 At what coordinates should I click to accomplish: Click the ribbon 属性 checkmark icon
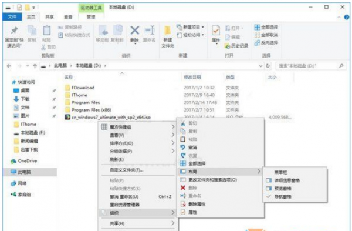[216, 31]
